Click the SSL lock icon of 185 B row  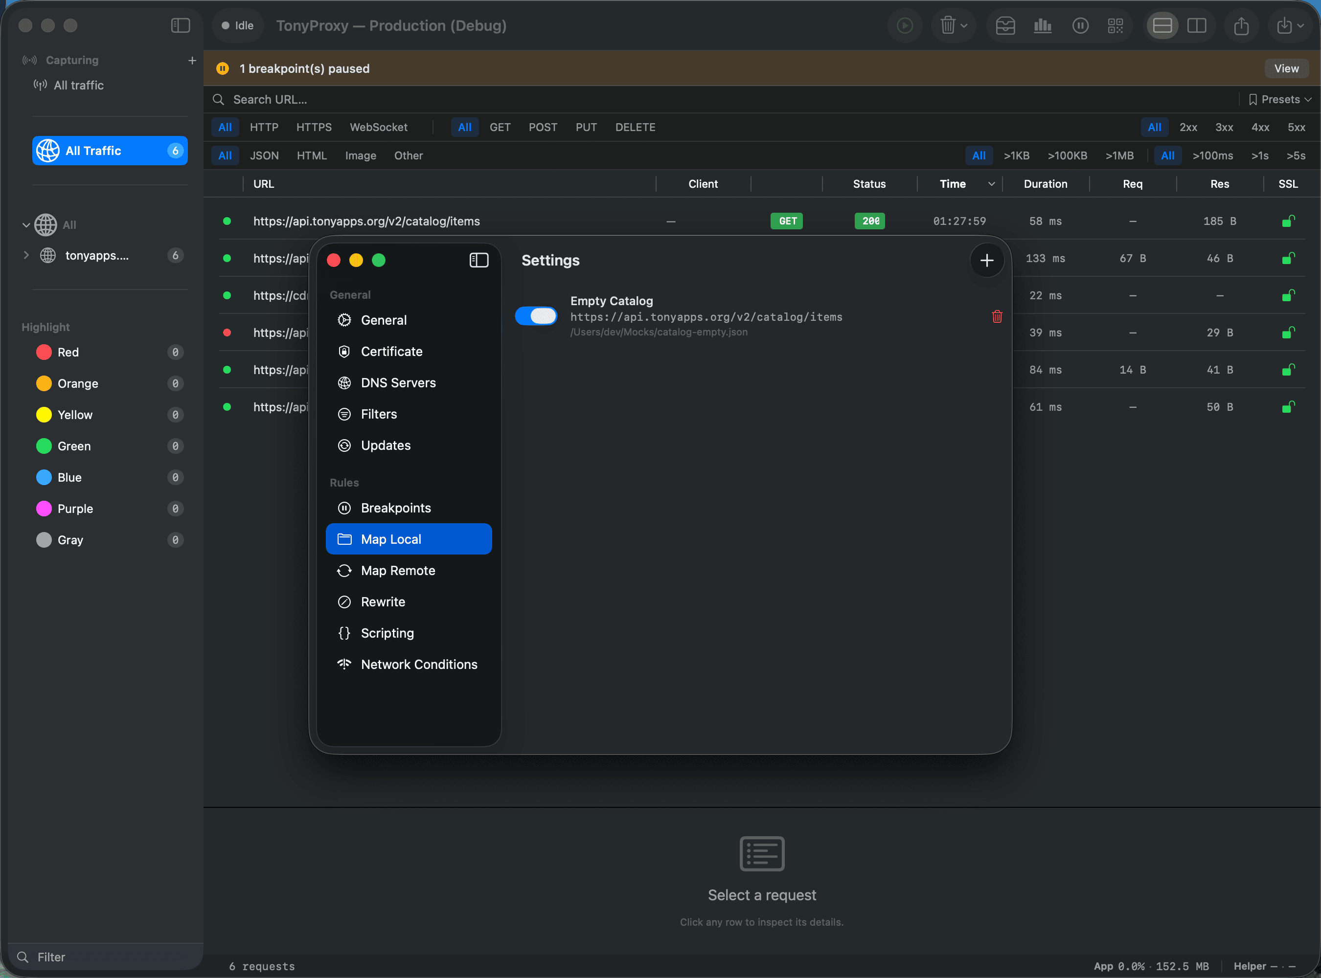click(x=1288, y=221)
